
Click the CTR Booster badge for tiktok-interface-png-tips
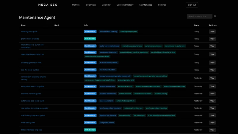point(90,130)
